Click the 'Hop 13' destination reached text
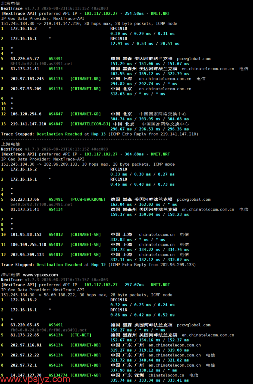 click(99, 134)
